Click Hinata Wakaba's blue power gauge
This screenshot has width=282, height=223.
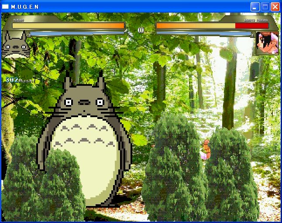click(x=203, y=34)
